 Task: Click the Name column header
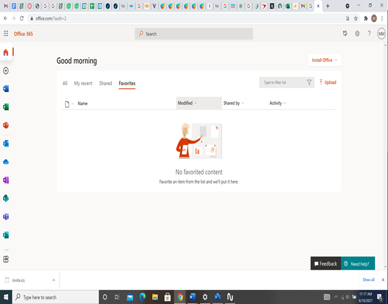point(82,103)
